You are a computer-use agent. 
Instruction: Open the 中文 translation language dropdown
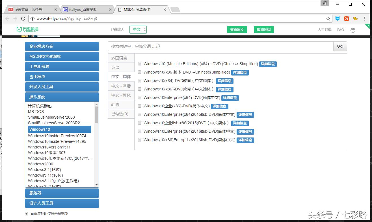pos(138,29)
